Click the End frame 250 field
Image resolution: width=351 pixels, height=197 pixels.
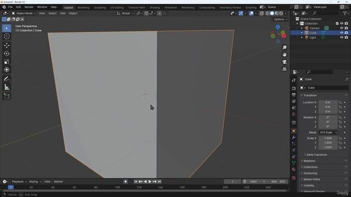tap(278, 182)
